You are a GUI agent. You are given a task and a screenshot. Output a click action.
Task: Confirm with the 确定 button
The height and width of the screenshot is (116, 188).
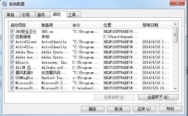pyautogui.click(x=93, y=109)
